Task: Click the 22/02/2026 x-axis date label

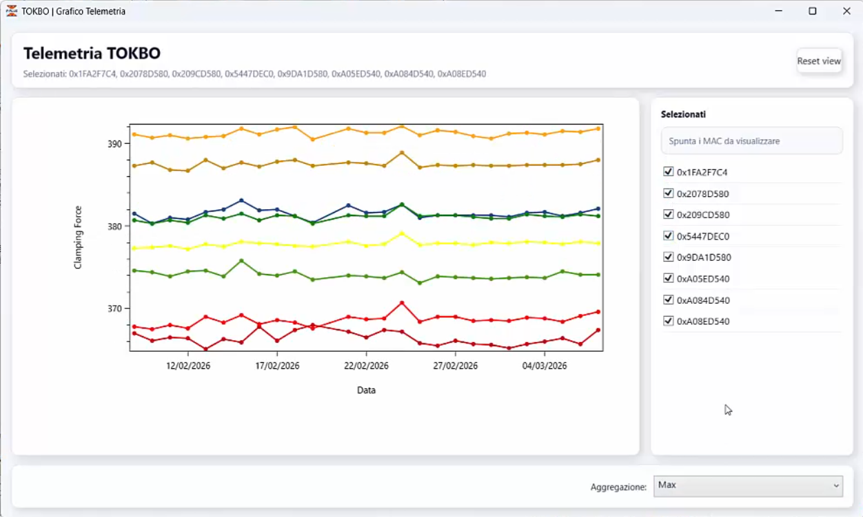Action: click(366, 366)
